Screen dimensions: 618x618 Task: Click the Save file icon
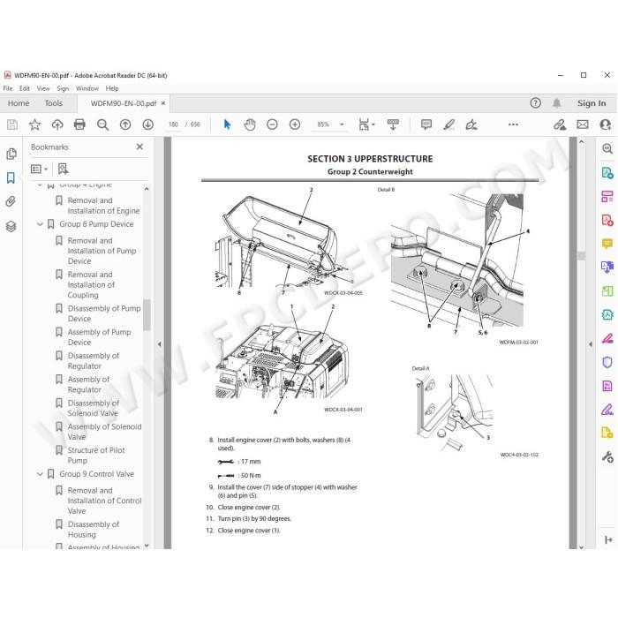pos(12,124)
